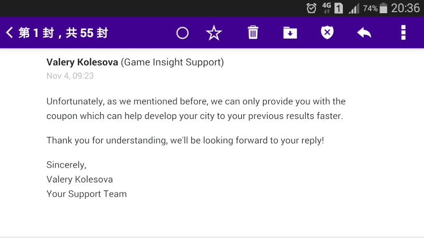Open the three-dot overflow menu
Image resolution: width=424 pixels, height=238 pixels.
(403, 32)
